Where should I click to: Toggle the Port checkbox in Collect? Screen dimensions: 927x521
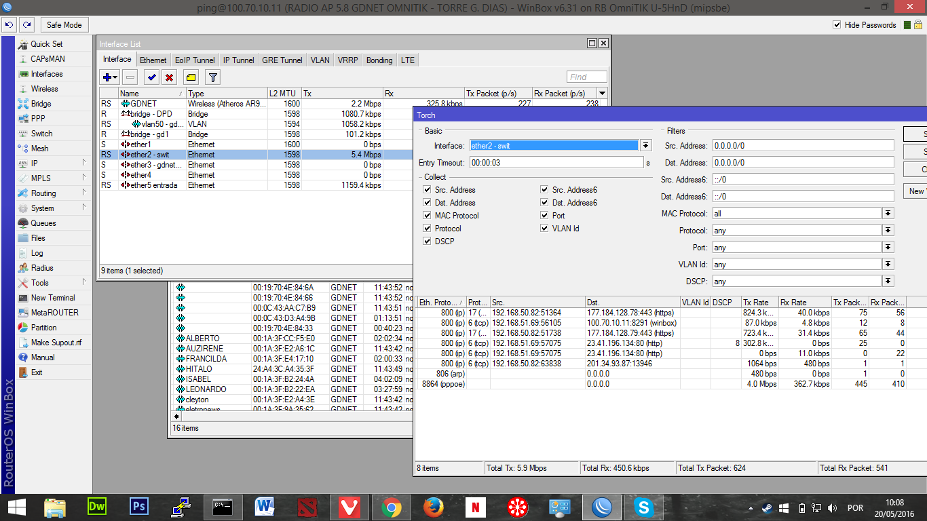[x=545, y=216]
